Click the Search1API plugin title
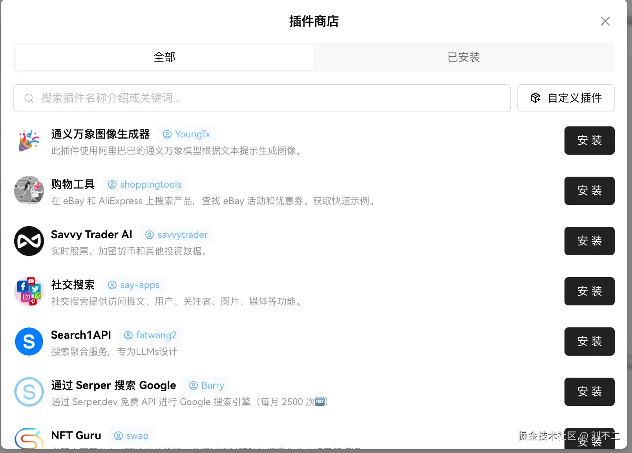Screen dimensions: 632x453 [81, 335]
